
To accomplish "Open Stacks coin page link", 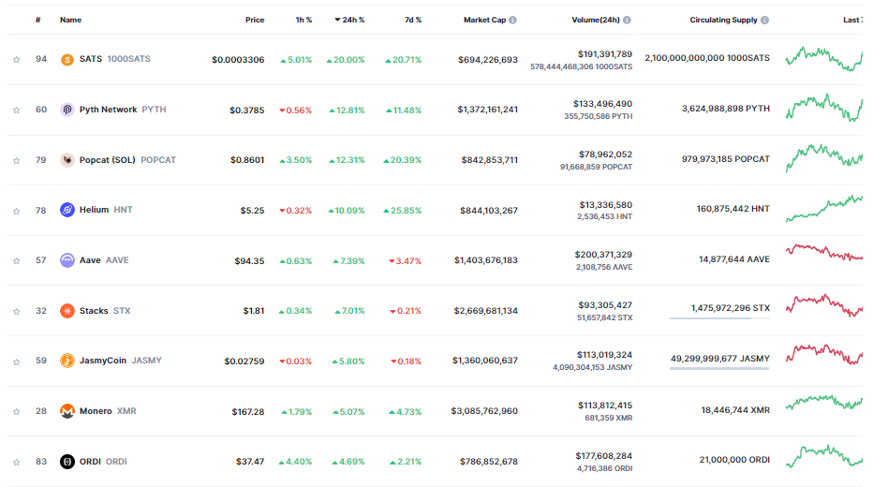I will click(x=96, y=310).
